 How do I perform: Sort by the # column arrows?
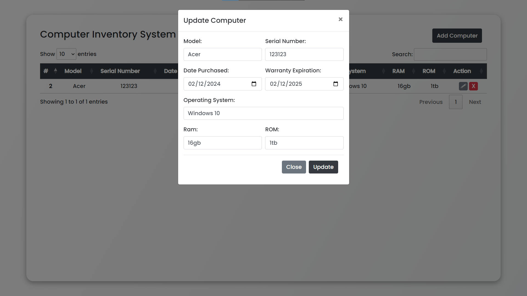pos(55,71)
